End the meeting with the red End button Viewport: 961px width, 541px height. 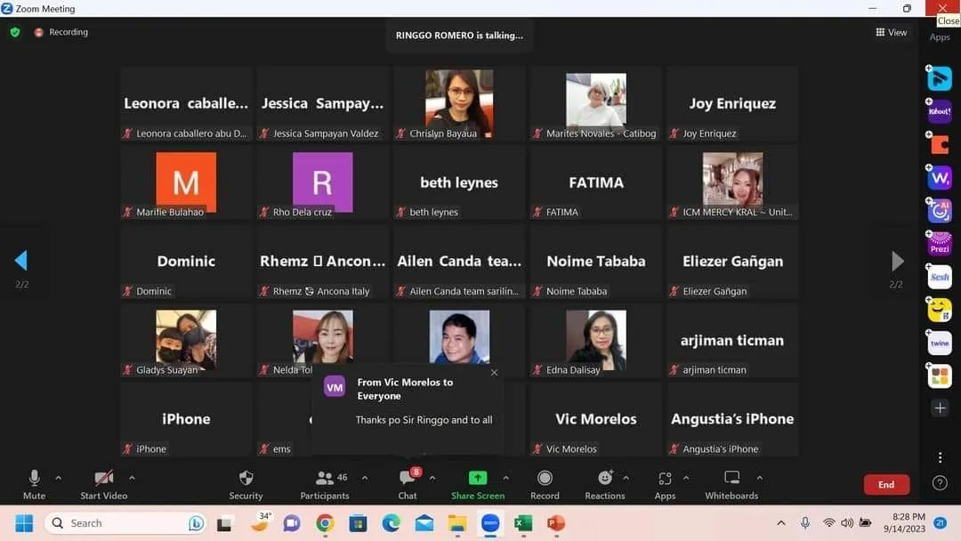click(x=886, y=485)
